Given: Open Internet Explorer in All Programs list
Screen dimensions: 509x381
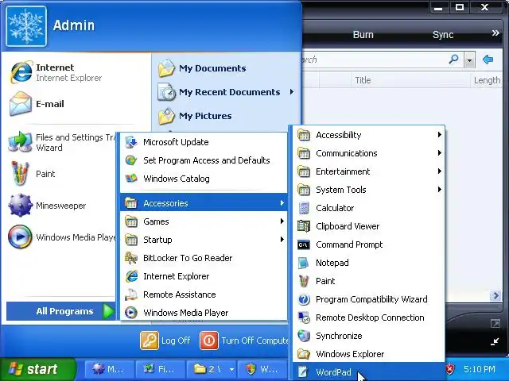Looking at the screenshot, I should (x=204, y=276).
